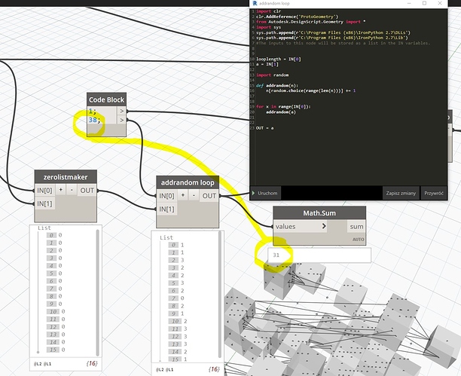
Task: Open the values port chevron on Math.Sum
Action: pos(324,226)
